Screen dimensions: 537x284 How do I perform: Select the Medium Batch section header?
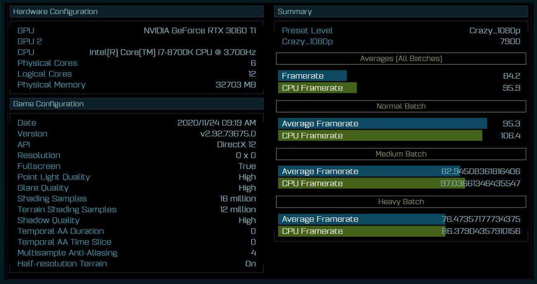[401, 154]
